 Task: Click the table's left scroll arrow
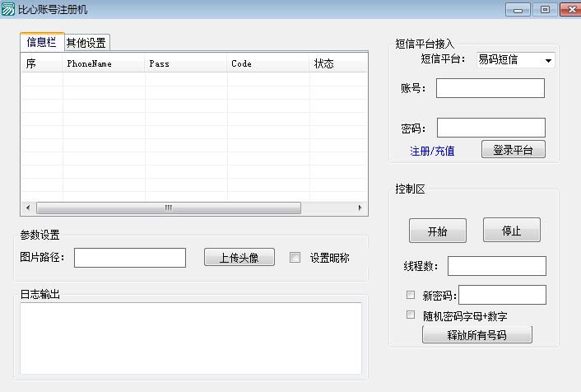point(27,208)
